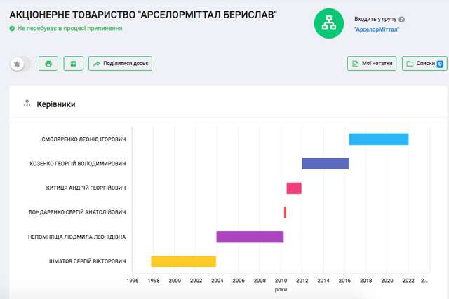Click the anchor icon beside Керівники
The height and width of the screenshot is (299, 449).
coord(27,104)
